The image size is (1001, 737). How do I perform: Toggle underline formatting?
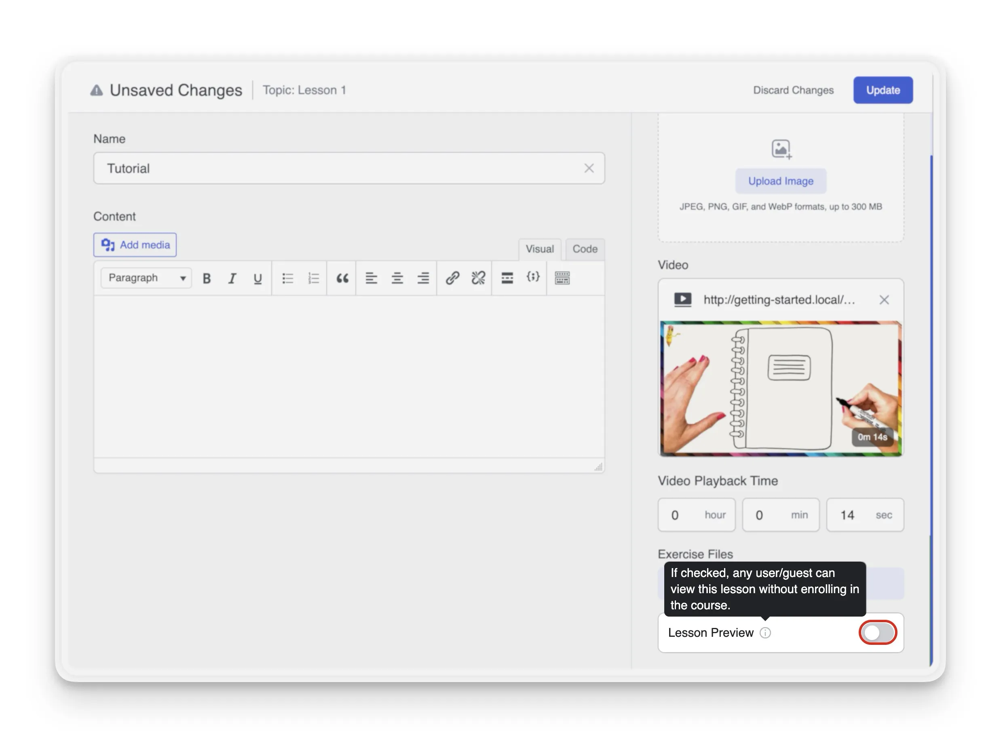pyautogui.click(x=258, y=278)
